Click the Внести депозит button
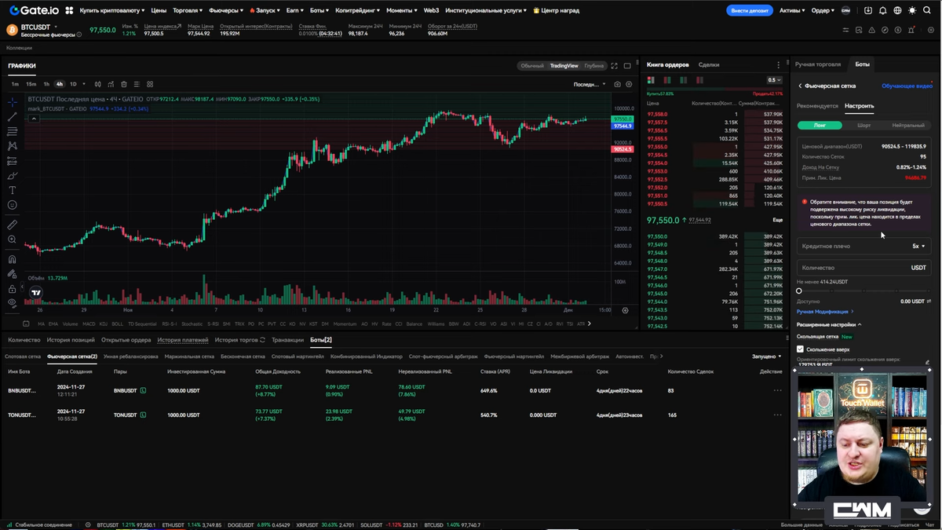 point(750,11)
